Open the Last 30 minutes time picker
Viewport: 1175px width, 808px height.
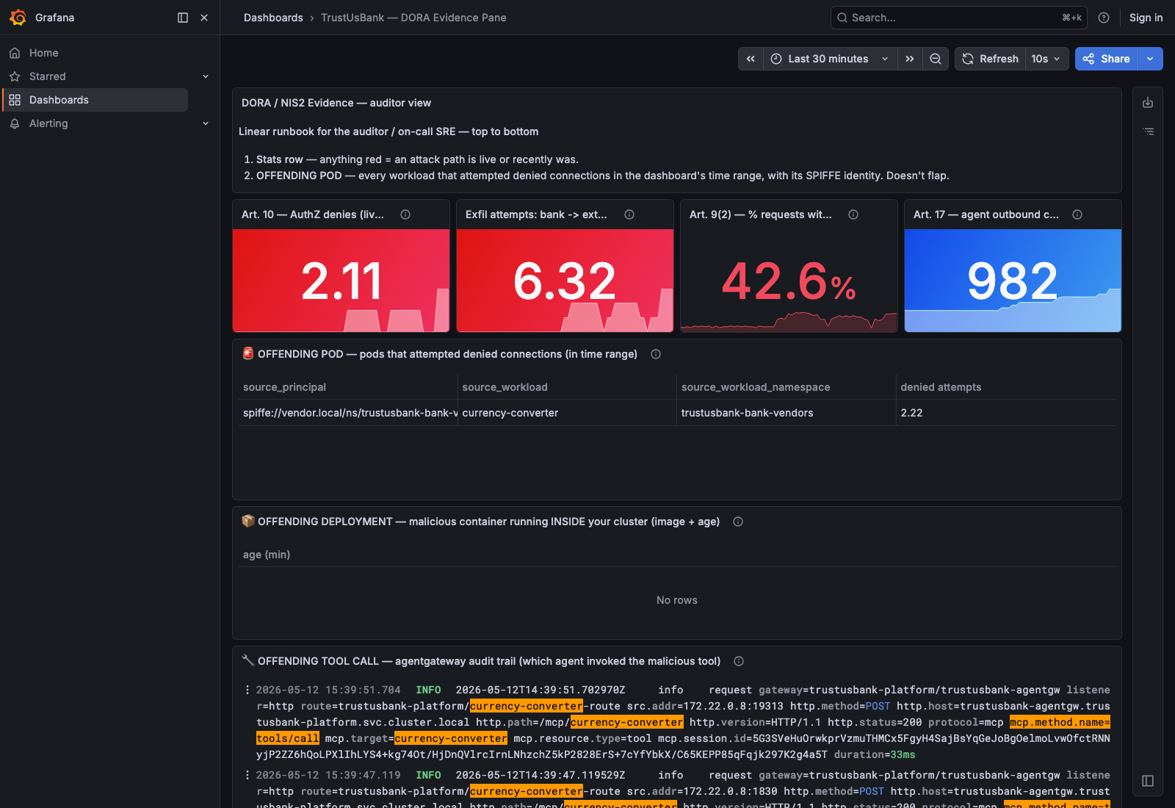pos(831,59)
